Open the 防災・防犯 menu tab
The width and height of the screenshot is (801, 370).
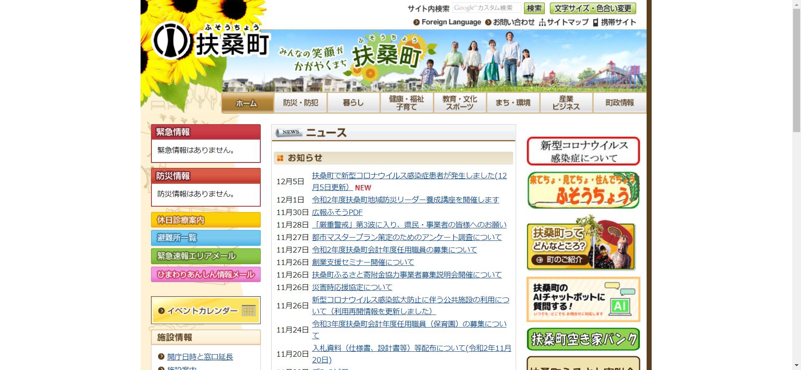pos(300,102)
